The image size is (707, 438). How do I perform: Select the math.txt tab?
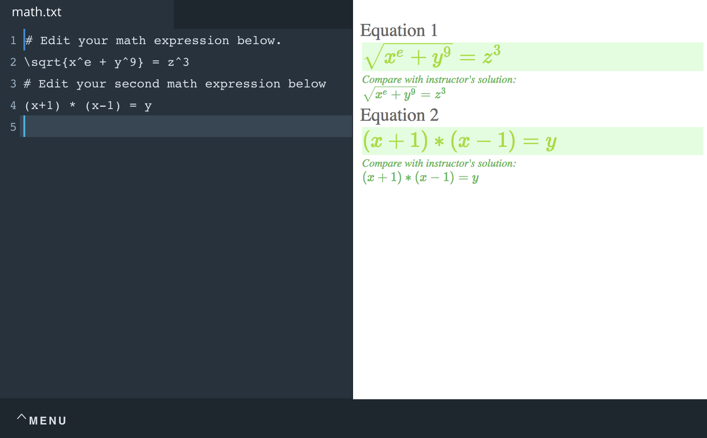[x=37, y=12]
